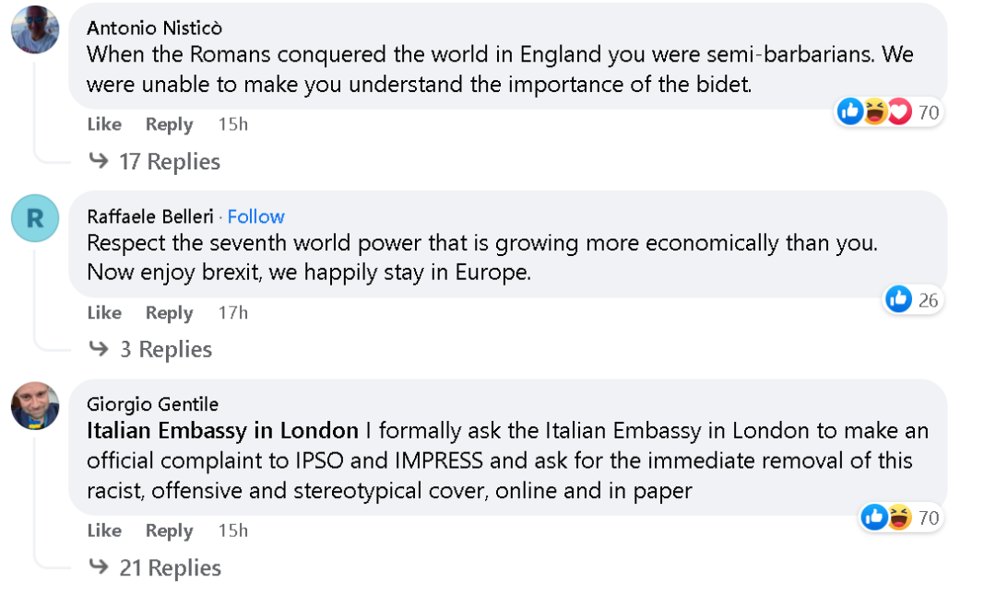Reply to Antonio Nisticò's comment
This screenshot has height=594, width=996.
pyautogui.click(x=169, y=124)
